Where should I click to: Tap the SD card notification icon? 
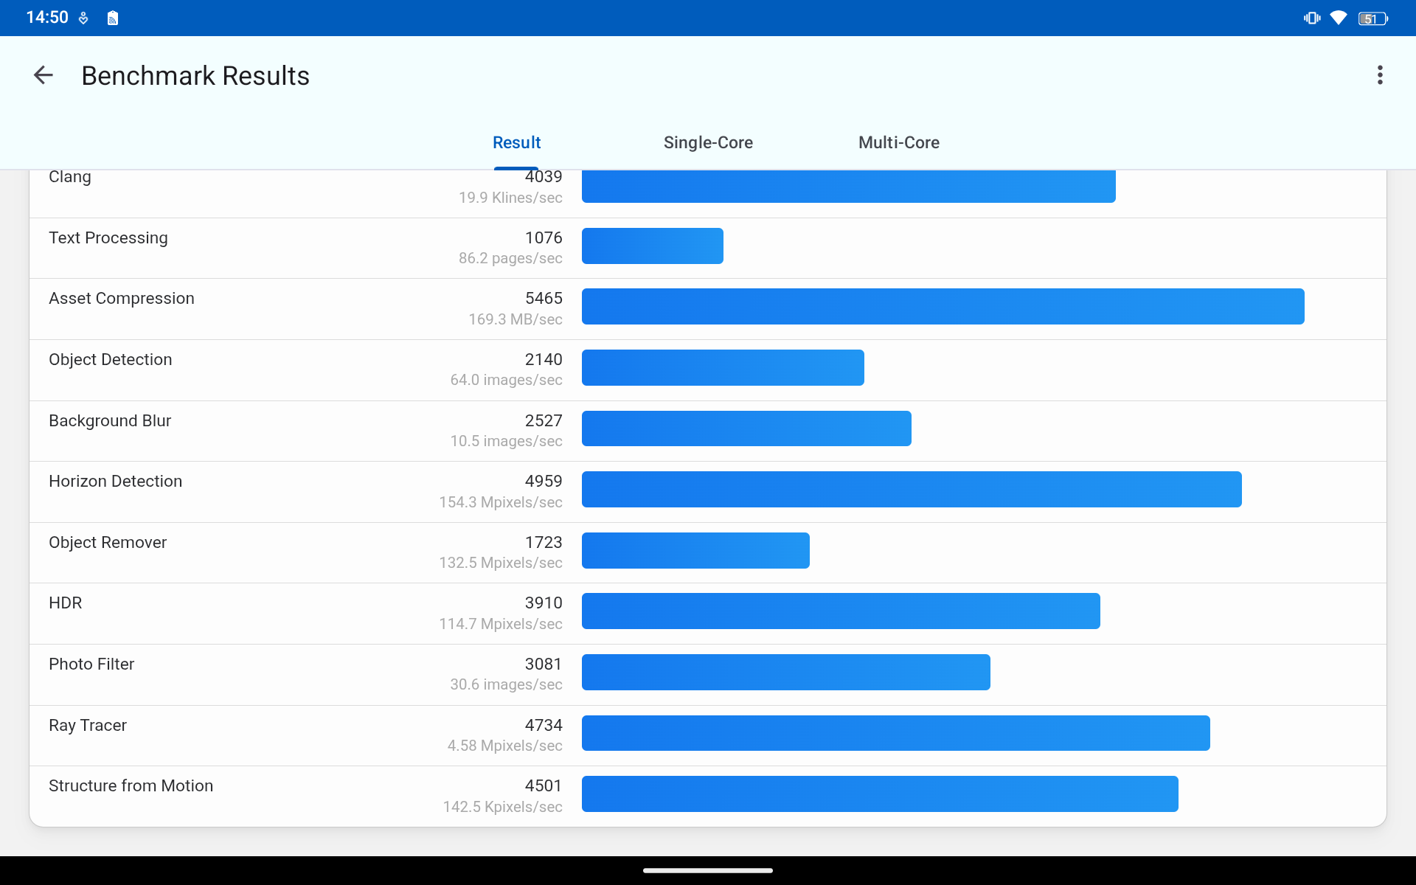pos(112,18)
